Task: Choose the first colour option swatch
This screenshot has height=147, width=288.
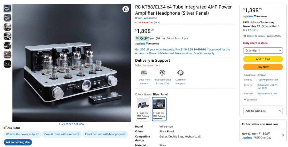Action: (143, 109)
